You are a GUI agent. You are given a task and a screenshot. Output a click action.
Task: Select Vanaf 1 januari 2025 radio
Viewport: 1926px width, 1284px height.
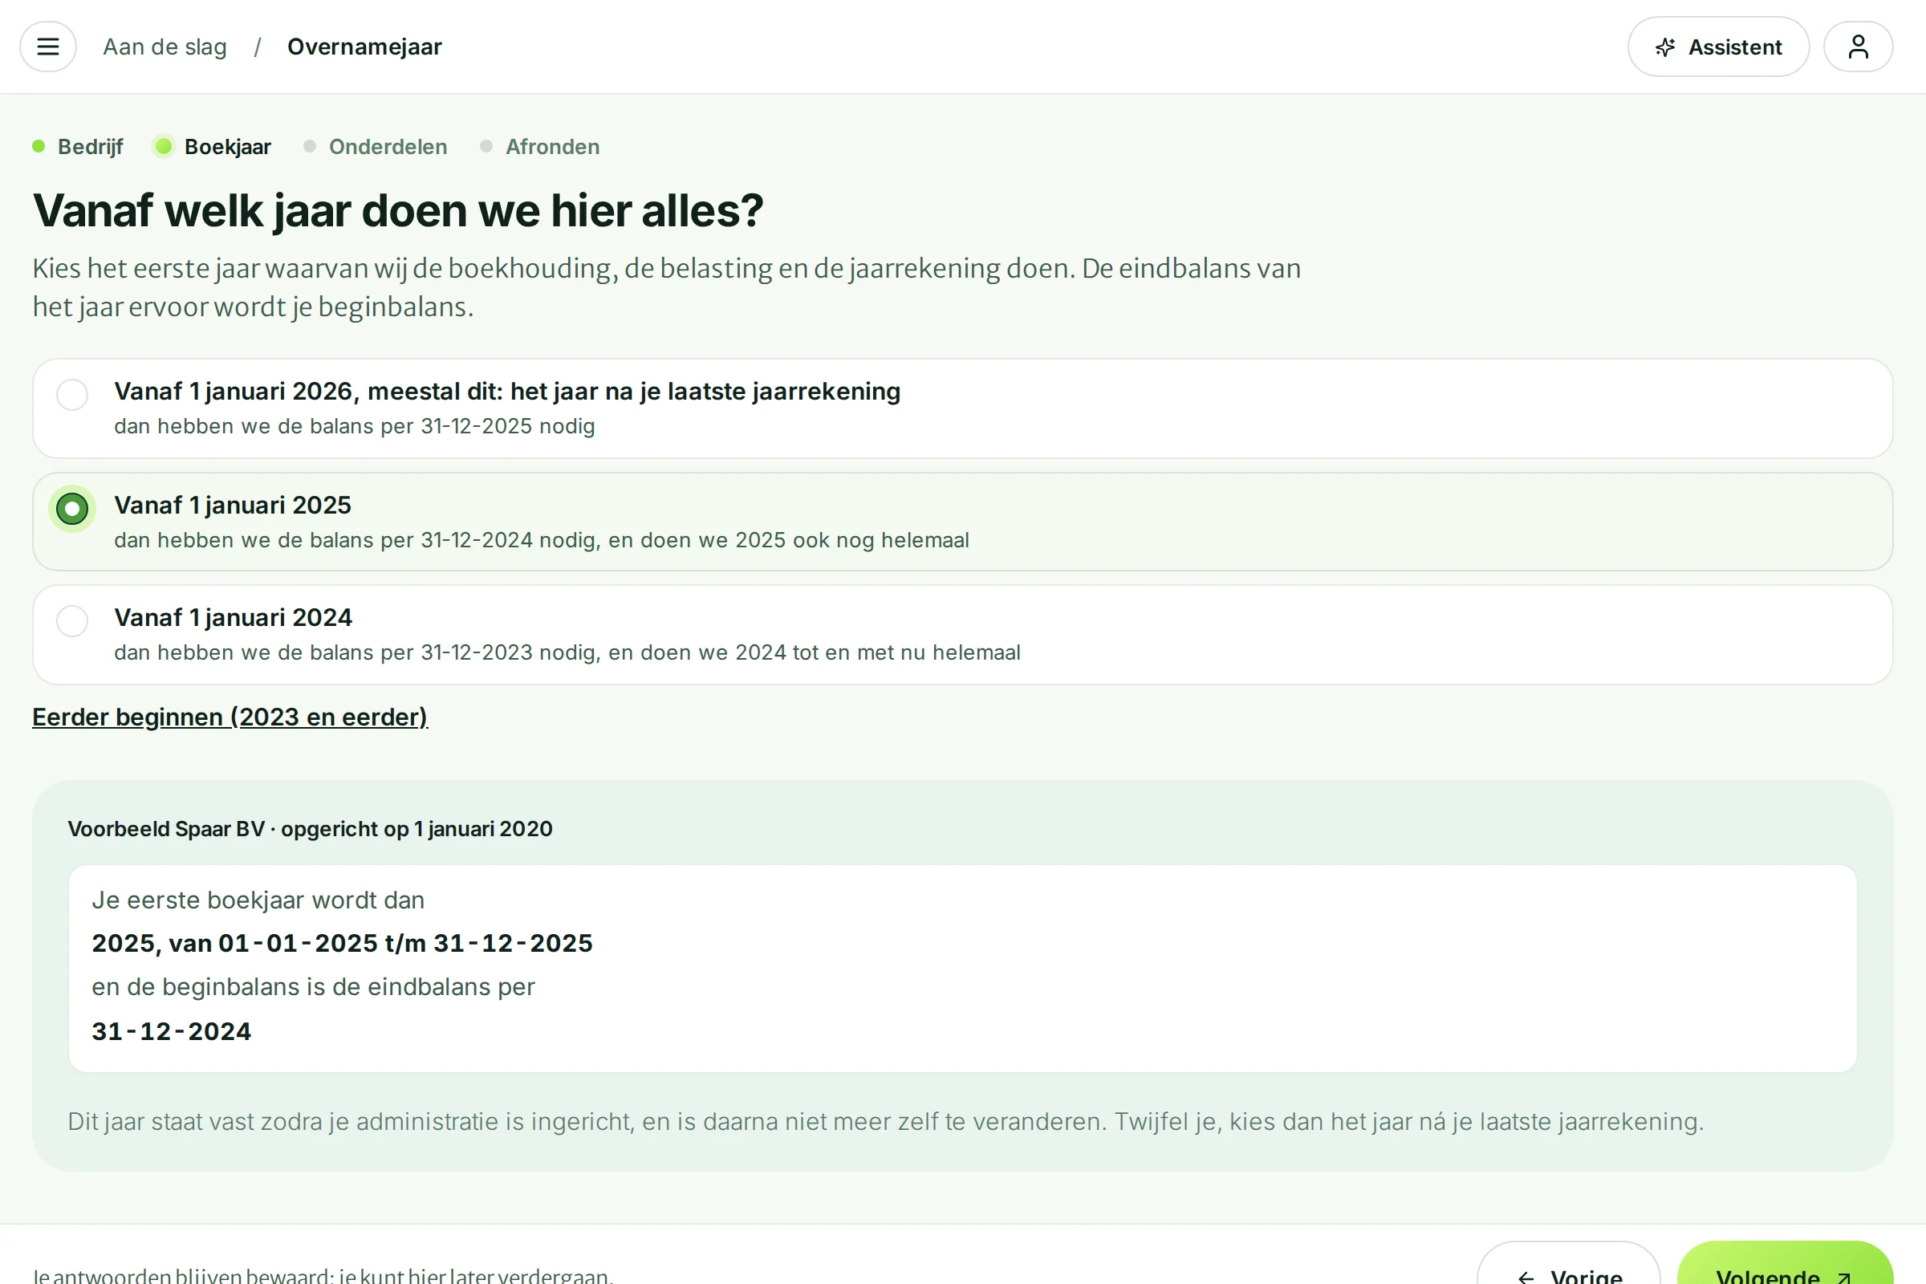pos(72,509)
